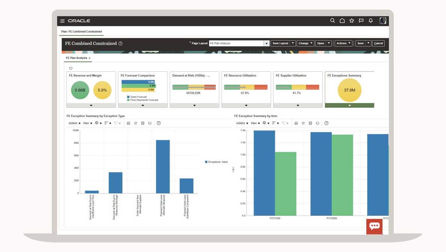Click the search magnifier icon
This screenshot has height=252, width=446.
(333, 21)
